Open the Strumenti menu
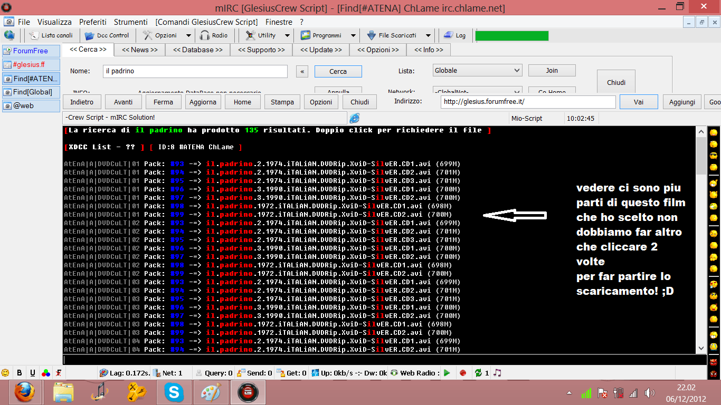This screenshot has width=721, height=405. [x=130, y=22]
